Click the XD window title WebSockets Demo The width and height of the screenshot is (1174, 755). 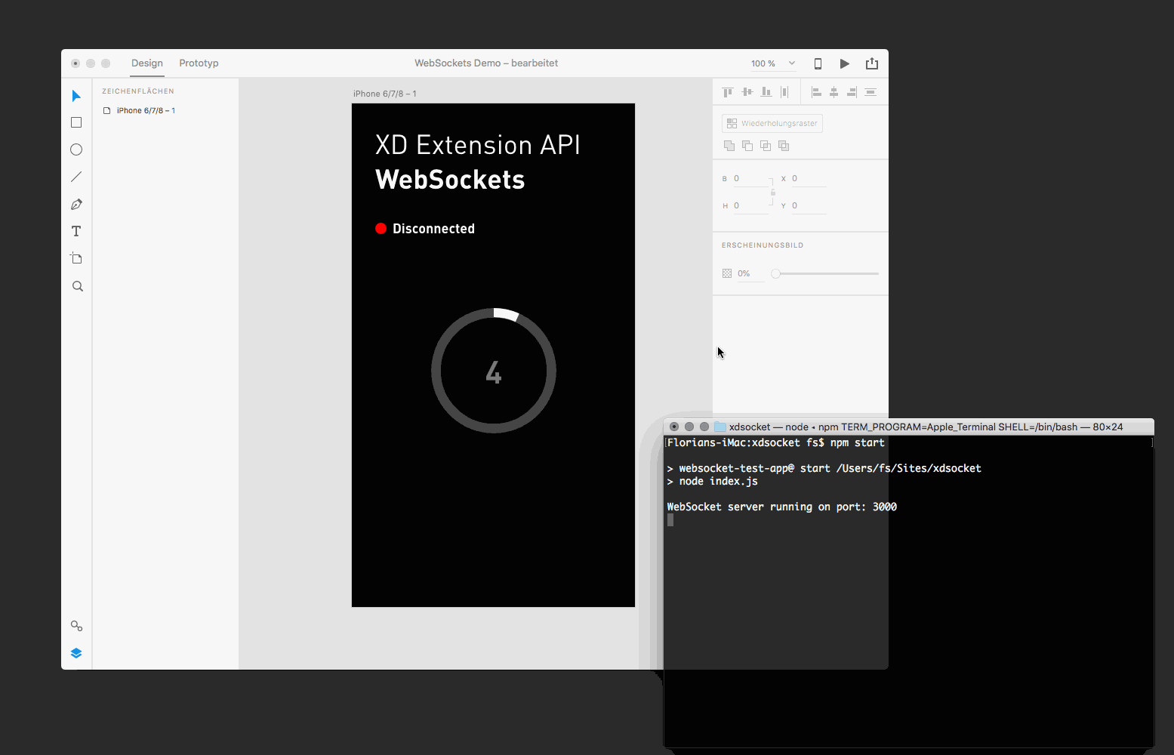pos(486,63)
